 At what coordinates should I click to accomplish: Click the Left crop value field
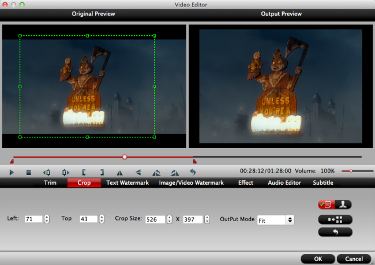point(33,219)
